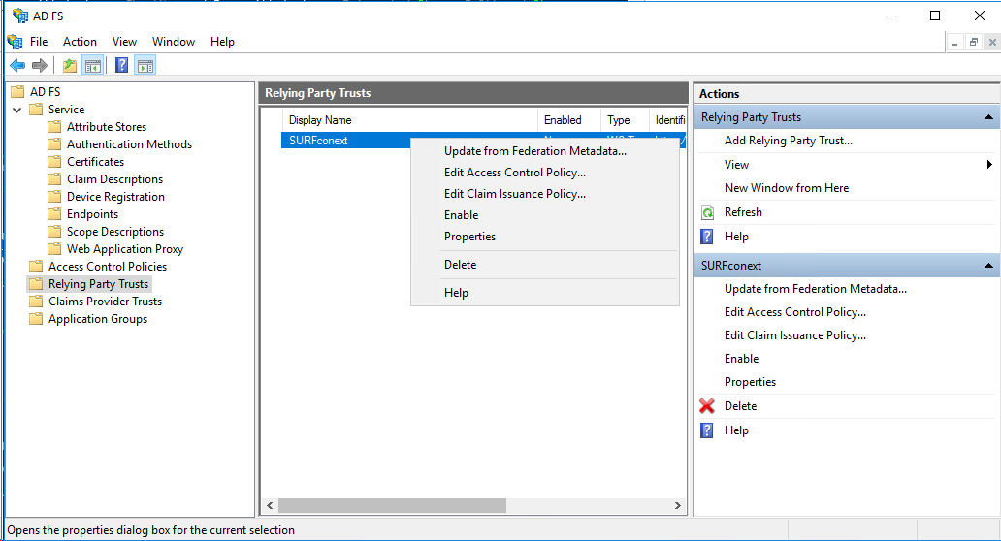Click Properties in the Actions pane
This screenshot has height=541, width=1001.
[750, 382]
